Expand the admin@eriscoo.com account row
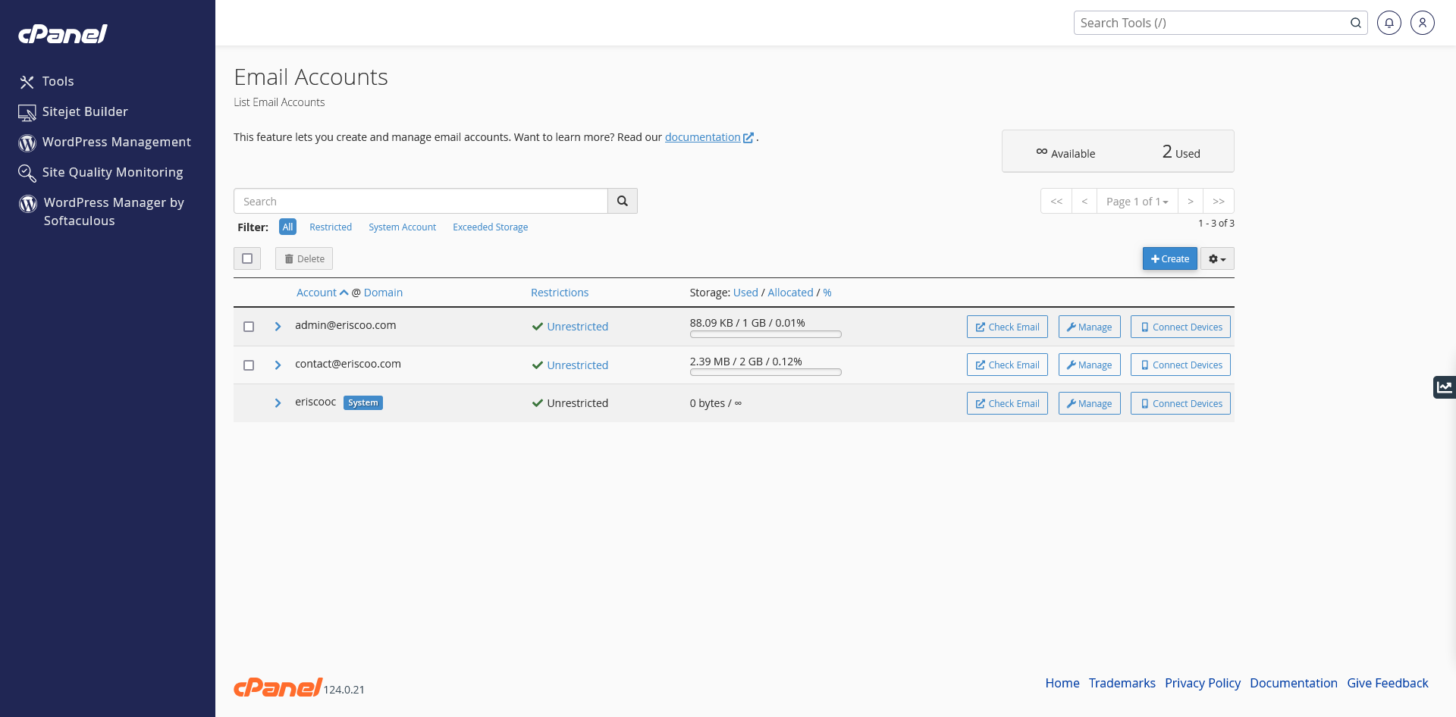Image resolution: width=1456 pixels, height=717 pixels. 278,327
